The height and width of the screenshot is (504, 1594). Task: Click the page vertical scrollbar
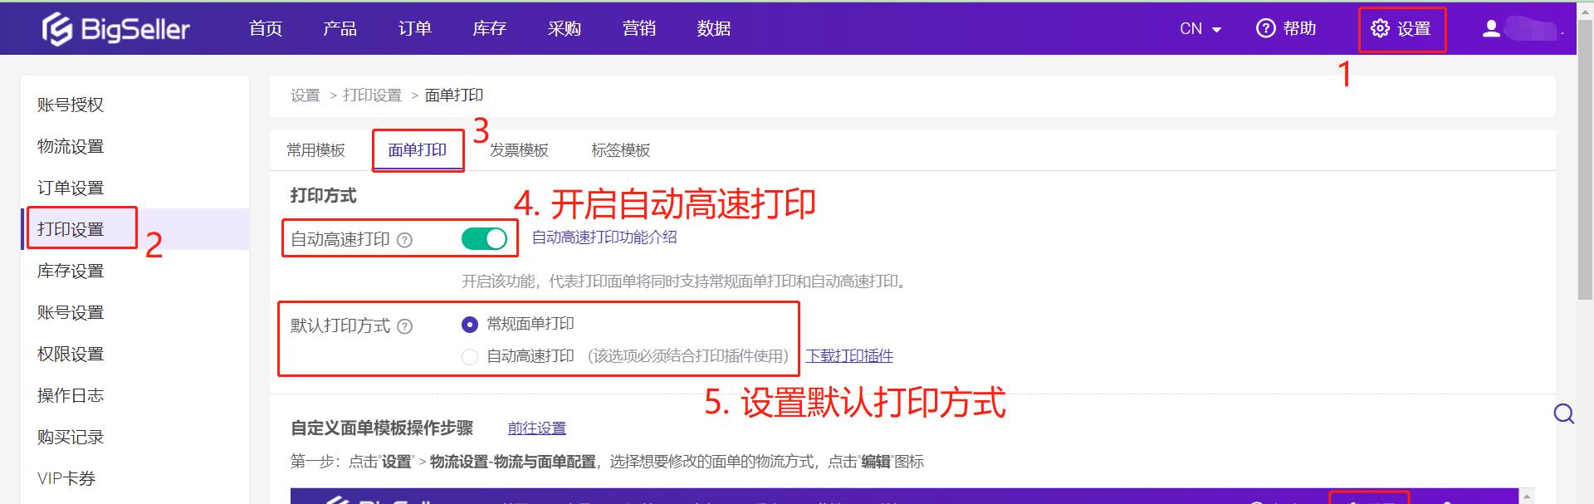1585,166
